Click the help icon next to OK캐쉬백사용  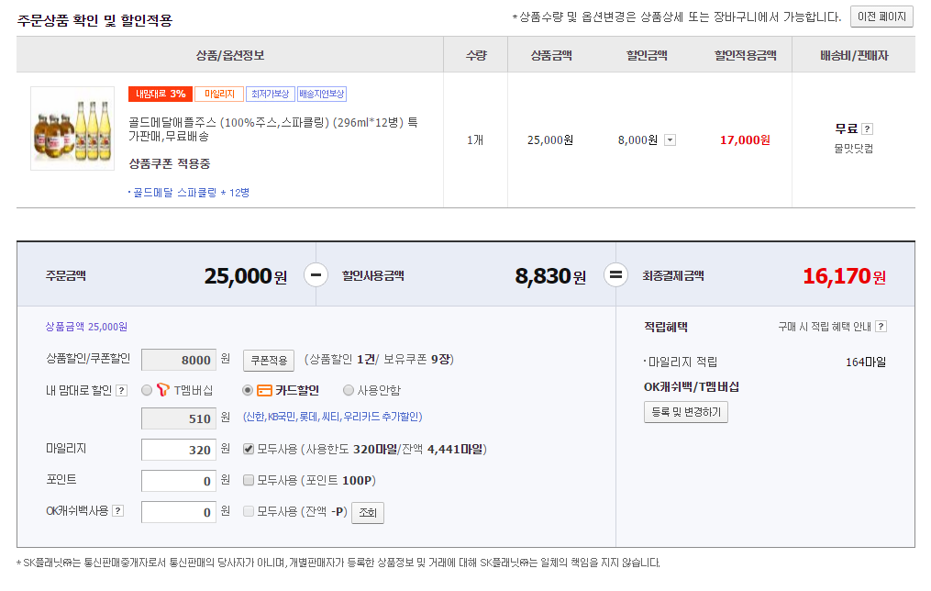click(118, 511)
